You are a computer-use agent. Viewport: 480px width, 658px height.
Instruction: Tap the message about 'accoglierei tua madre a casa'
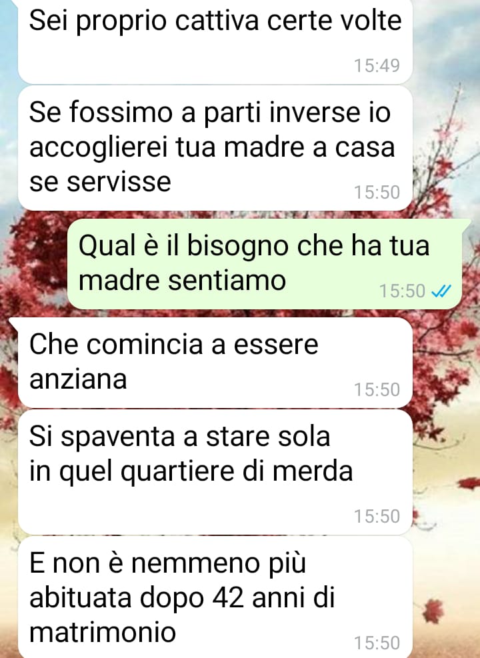215,149
